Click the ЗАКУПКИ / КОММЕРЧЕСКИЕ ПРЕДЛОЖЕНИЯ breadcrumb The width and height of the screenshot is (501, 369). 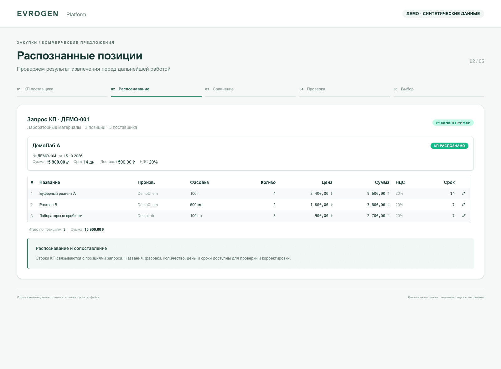point(66,43)
